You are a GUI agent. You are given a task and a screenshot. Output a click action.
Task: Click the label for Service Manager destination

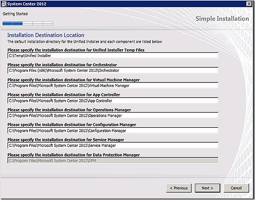pos(66,140)
